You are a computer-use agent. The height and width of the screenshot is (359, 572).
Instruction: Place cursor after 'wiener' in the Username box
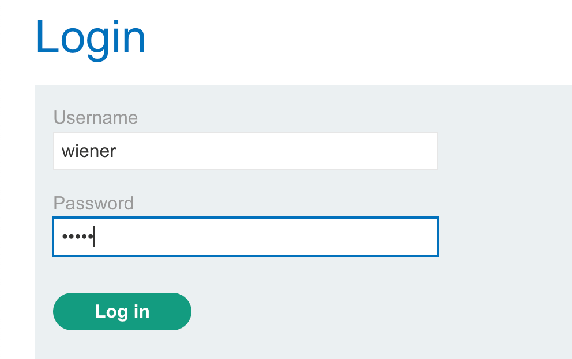(117, 151)
